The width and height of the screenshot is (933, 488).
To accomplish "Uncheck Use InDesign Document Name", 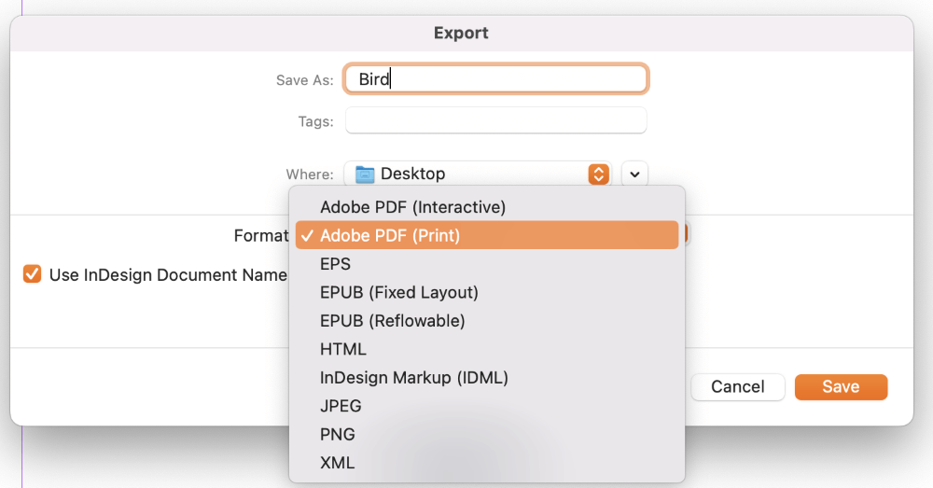I will tap(32, 274).
